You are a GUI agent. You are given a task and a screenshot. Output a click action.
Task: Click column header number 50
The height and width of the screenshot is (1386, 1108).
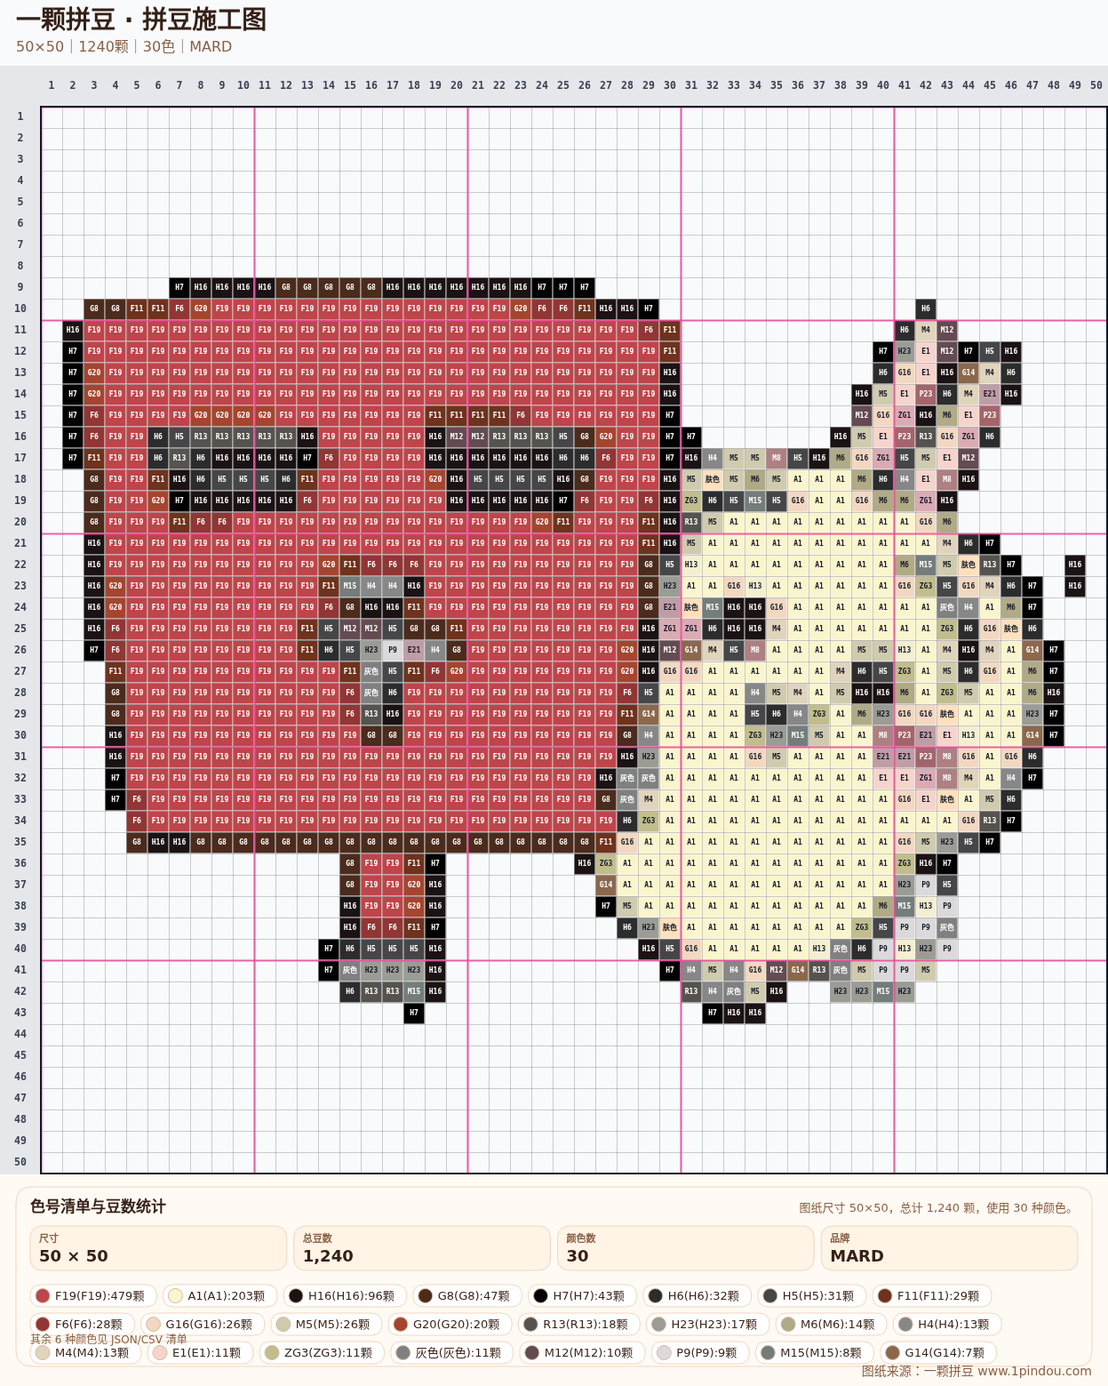click(1096, 85)
